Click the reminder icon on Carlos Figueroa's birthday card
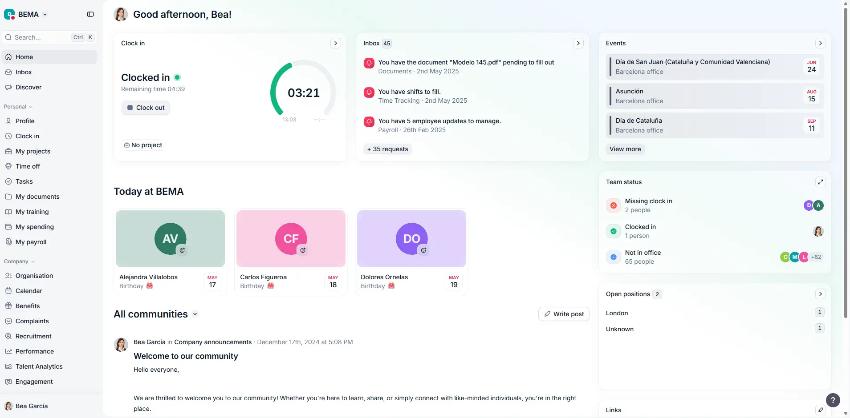This screenshot has width=850, height=418. [303, 250]
